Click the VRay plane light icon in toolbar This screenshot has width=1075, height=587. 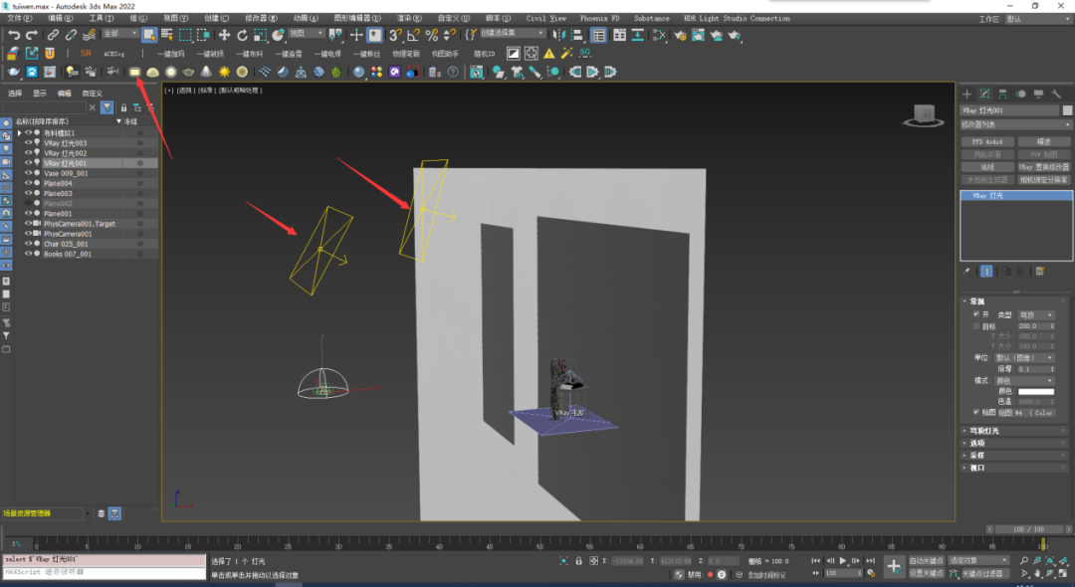[x=135, y=72]
